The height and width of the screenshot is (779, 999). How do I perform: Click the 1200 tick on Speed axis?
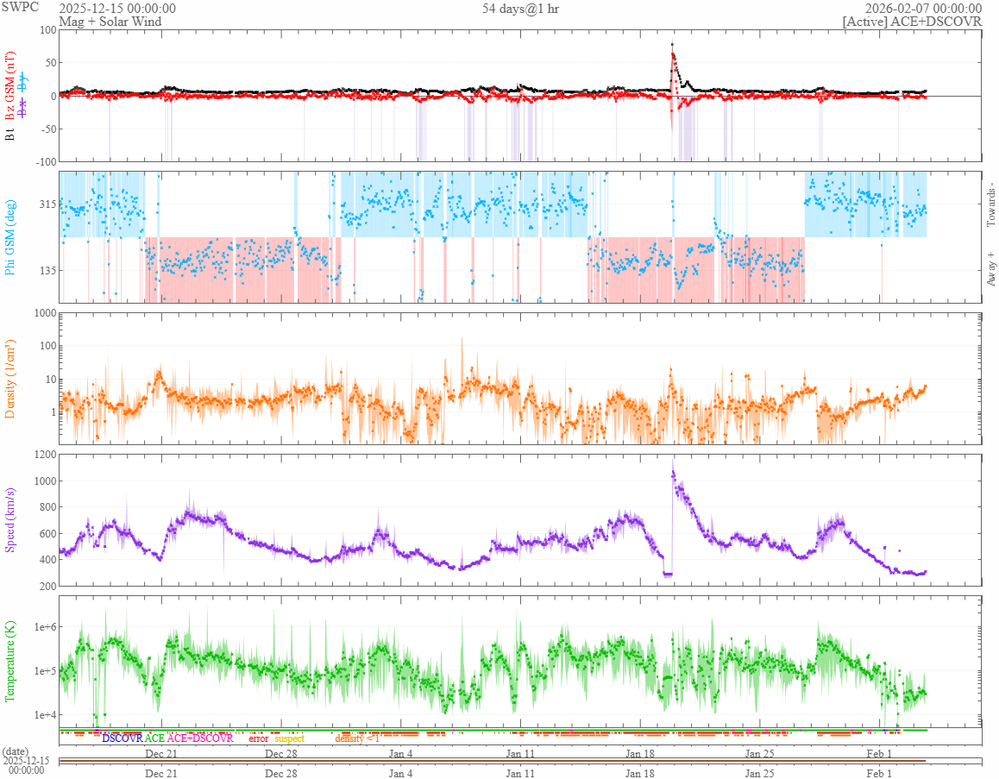pyautogui.click(x=45, y=454)
